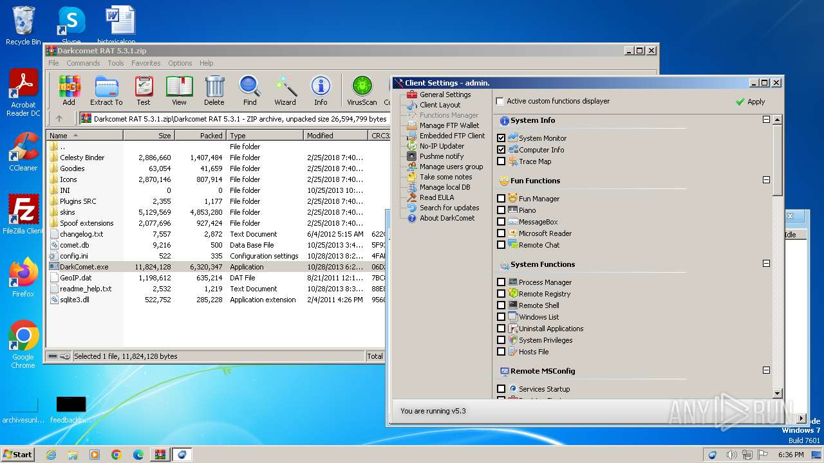
Task: Select the Celesty Binder folder
Action: [82, 158]
